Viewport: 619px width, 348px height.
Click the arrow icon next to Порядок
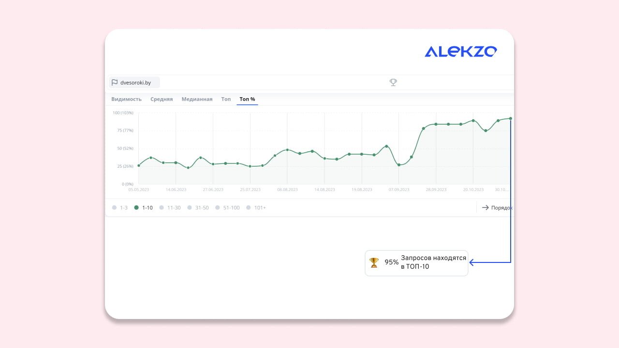coord(485,208)
